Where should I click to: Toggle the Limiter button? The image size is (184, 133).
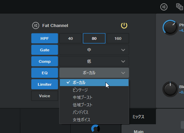pos(45,84)
